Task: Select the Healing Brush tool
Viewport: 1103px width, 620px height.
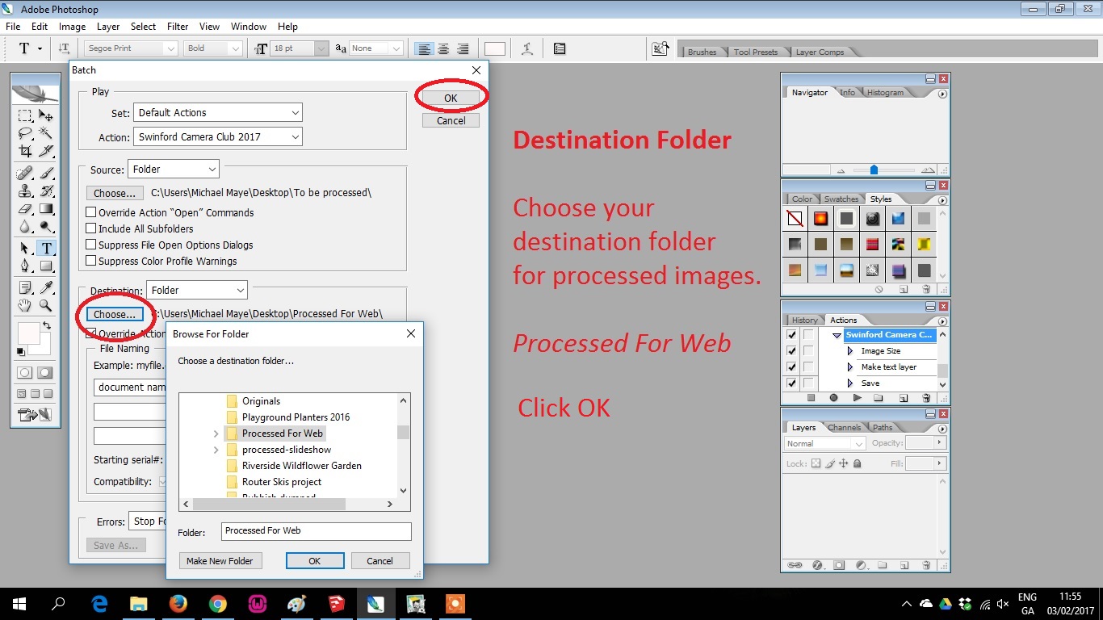Action: tap(25, 173)
